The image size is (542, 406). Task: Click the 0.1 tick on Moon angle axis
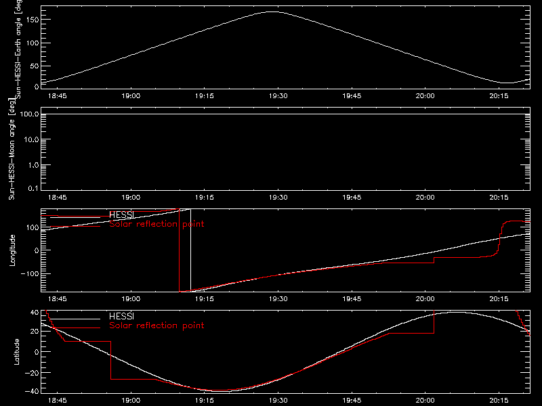[33, 188]
